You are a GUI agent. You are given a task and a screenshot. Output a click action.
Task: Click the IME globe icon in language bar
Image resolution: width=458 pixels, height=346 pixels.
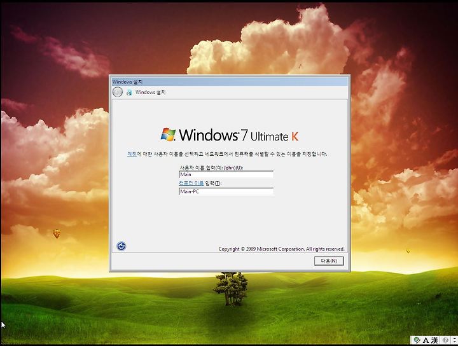pos(417,340)
